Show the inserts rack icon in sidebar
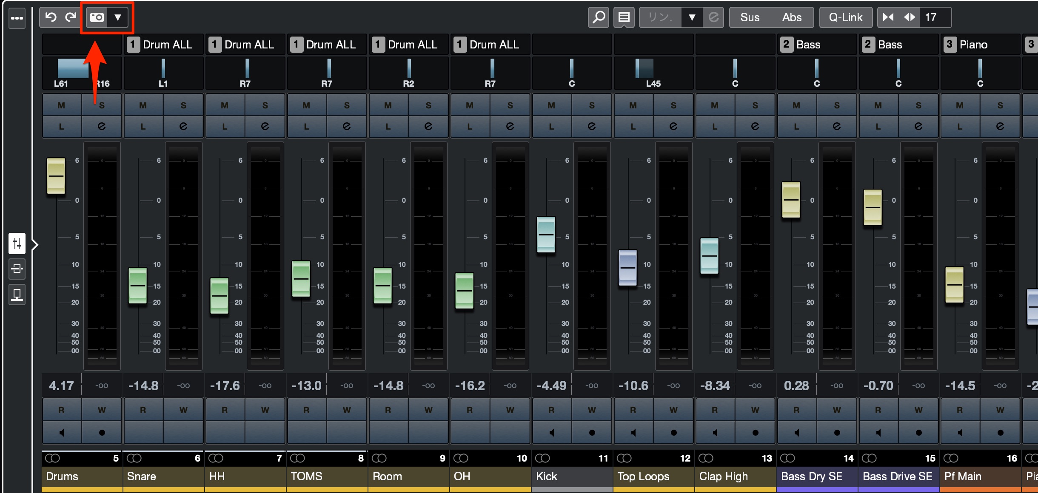 tap(17, 269)
